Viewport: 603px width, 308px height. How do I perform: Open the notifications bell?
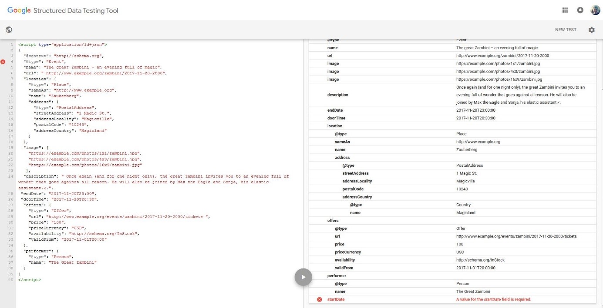tap(580, 10)
